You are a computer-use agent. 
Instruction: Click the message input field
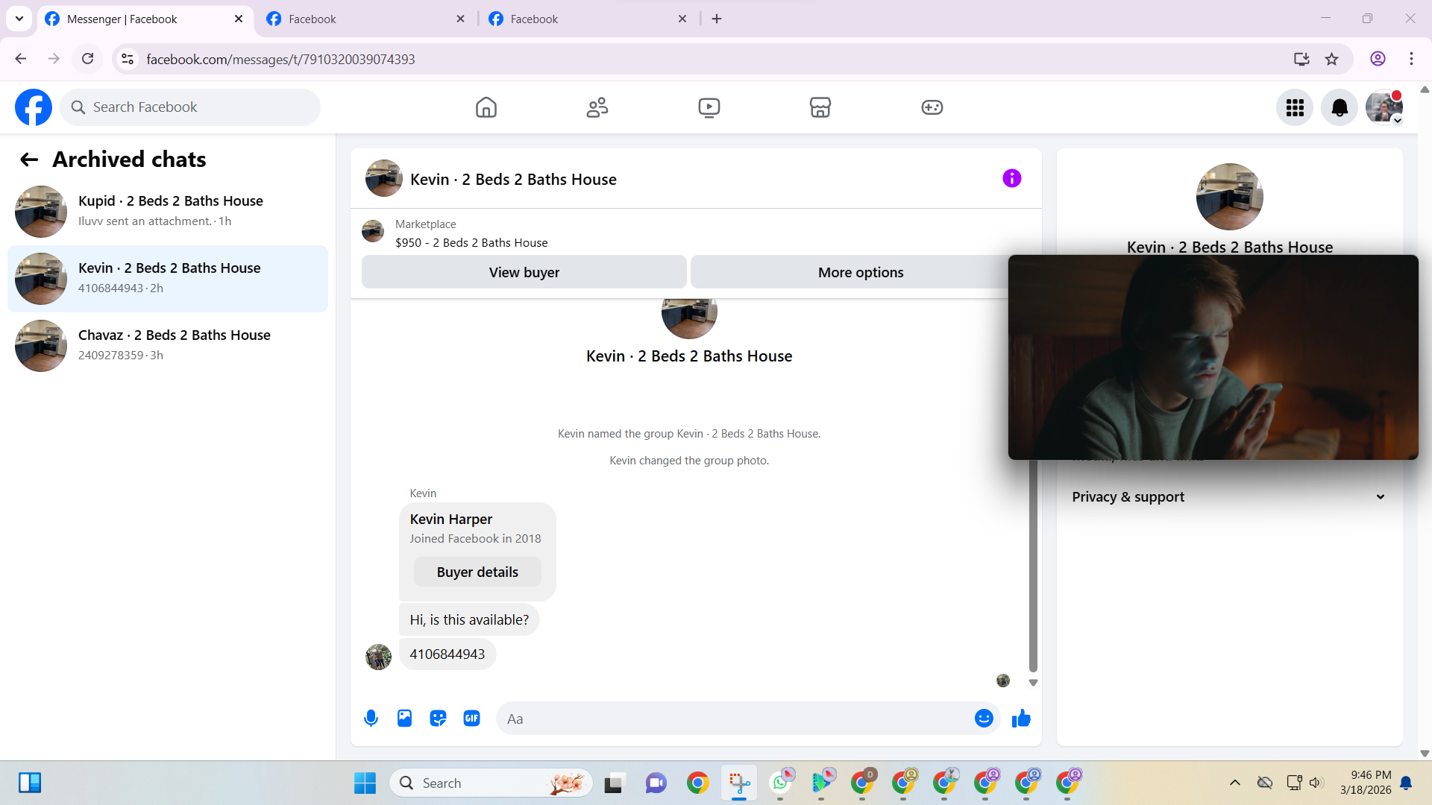735,719
